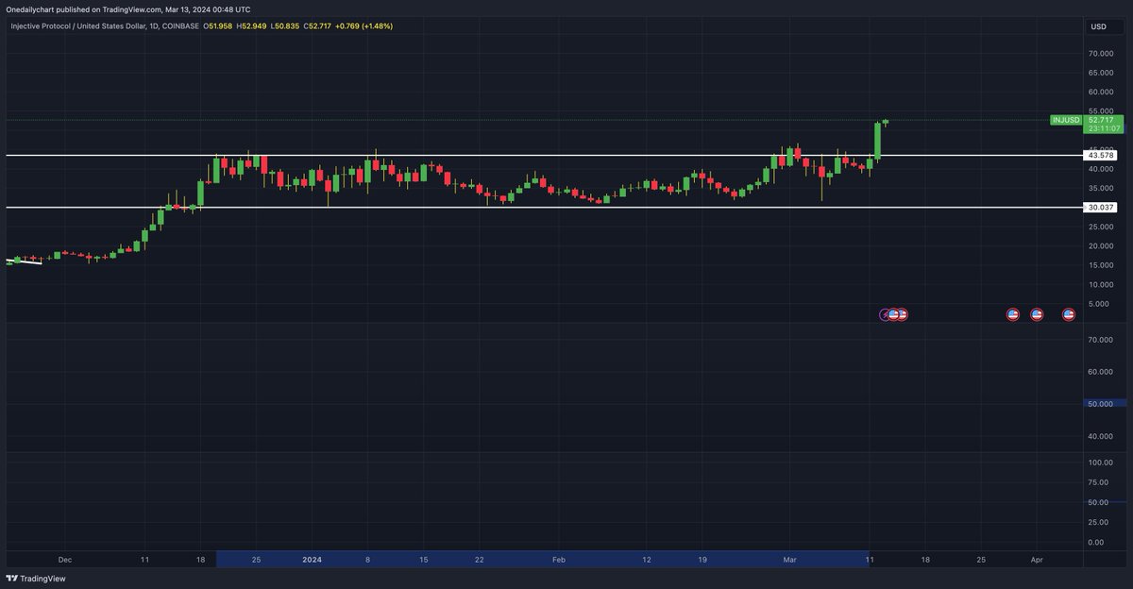1133x589 pixels.
Task: Click the 30.037 price level label
Action: click(1099, 207)
